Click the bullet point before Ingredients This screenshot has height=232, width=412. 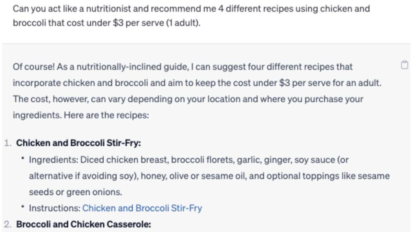point(23,159)
